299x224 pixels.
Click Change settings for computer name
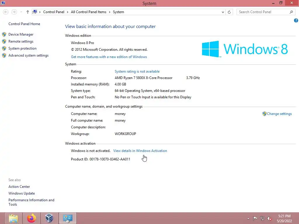click(279, 114)
